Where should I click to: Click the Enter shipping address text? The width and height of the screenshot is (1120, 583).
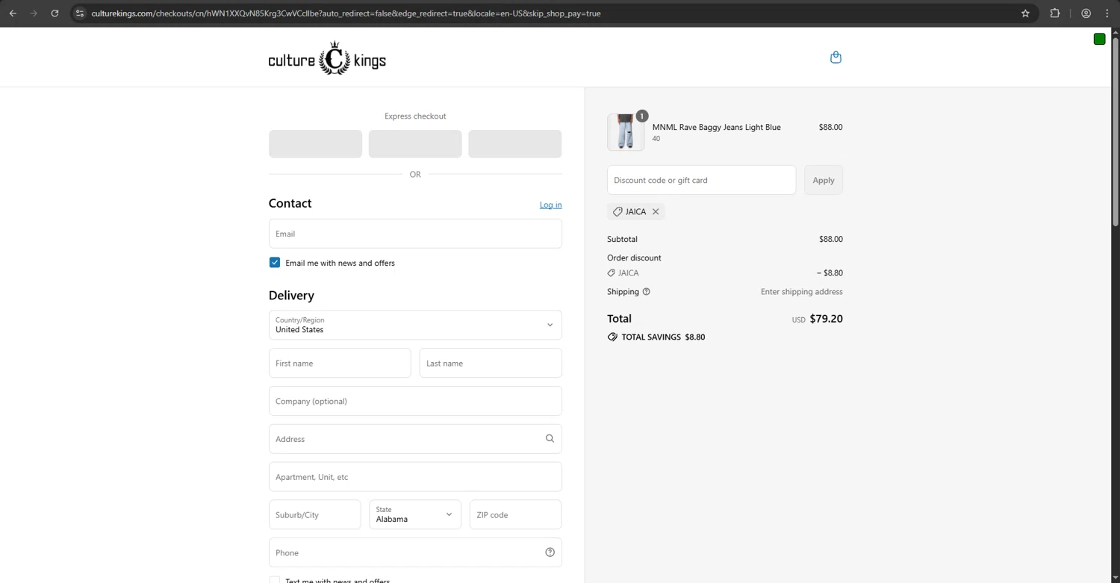802,292
